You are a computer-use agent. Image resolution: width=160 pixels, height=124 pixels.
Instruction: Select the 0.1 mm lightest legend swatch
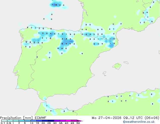pos(4,121)
